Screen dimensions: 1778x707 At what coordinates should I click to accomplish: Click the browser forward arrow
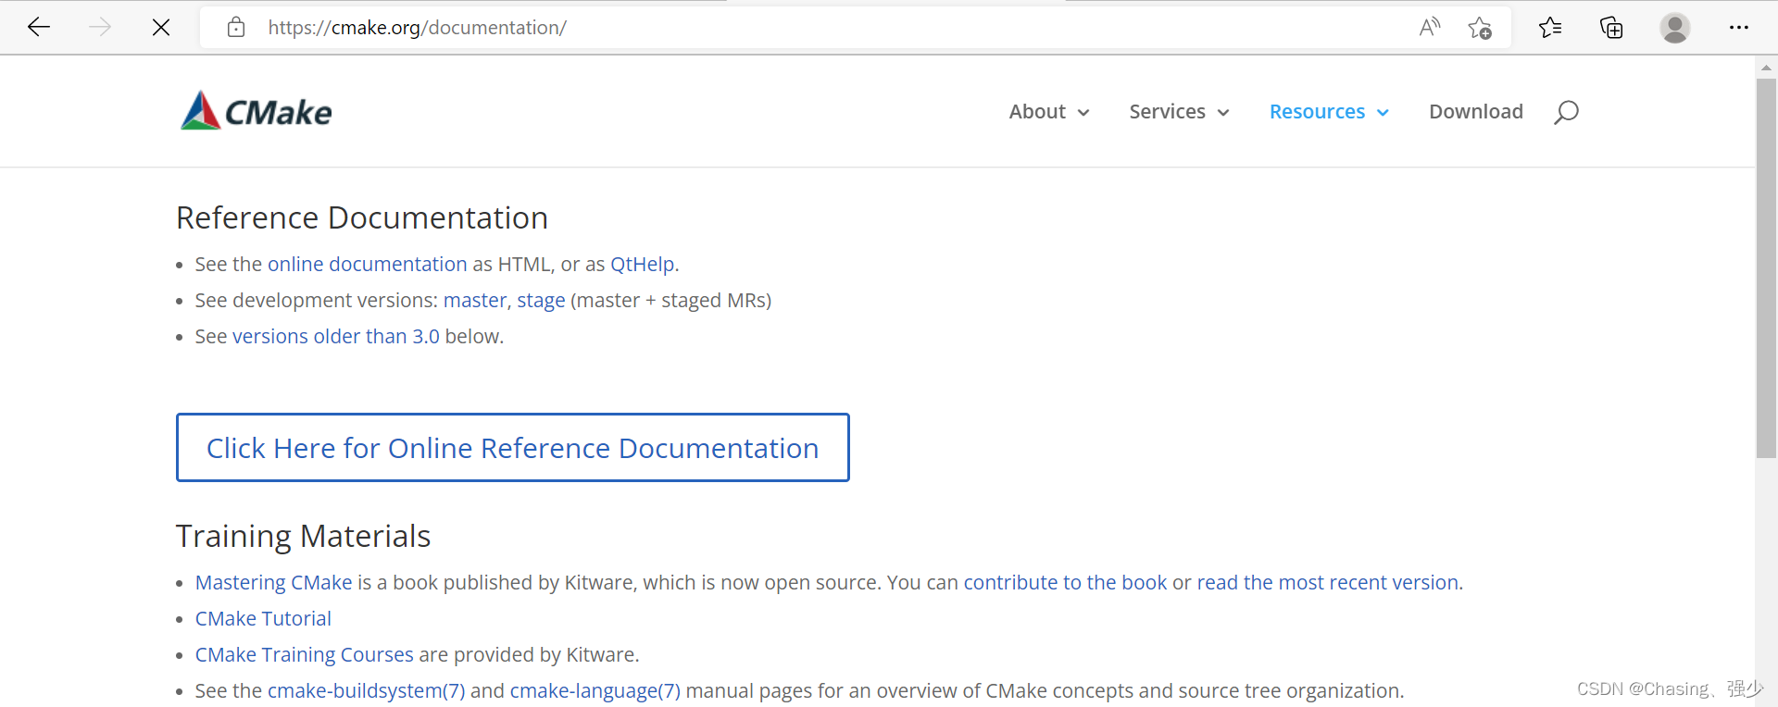click(100, 28)
